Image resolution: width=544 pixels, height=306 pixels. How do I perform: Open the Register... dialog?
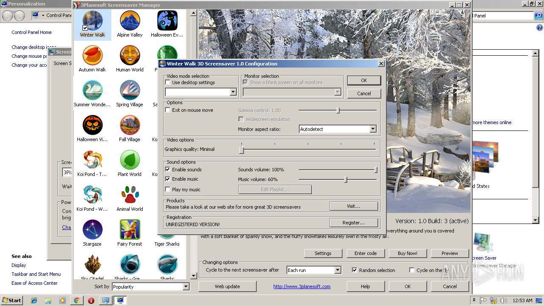tap(354, 223)
